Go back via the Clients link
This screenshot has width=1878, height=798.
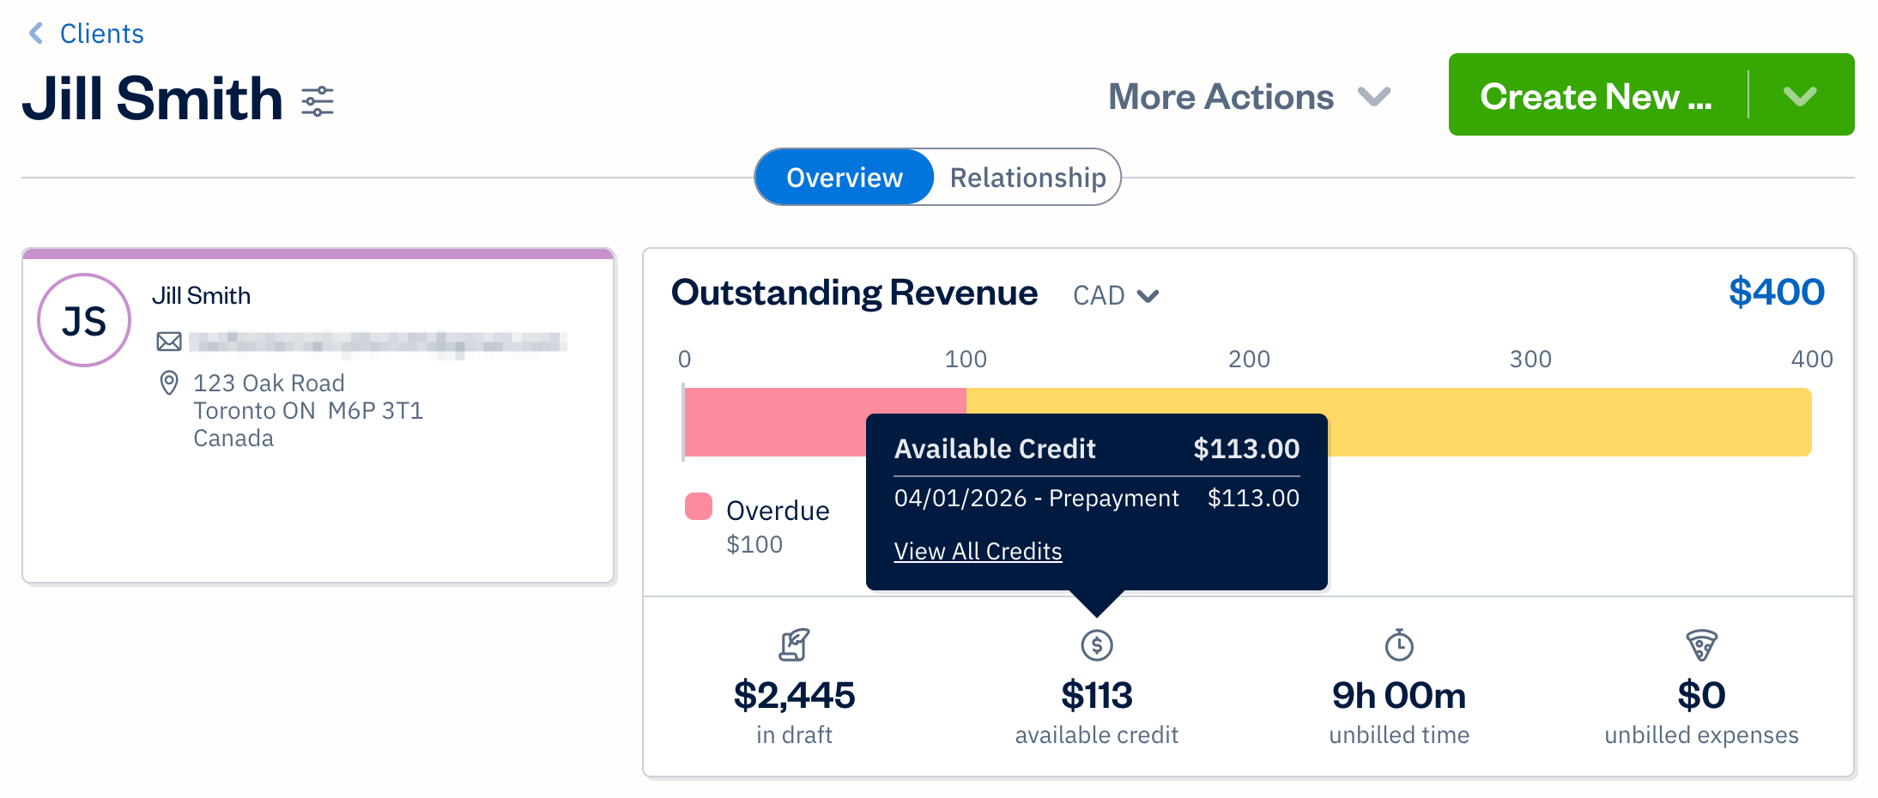point(100,33)
